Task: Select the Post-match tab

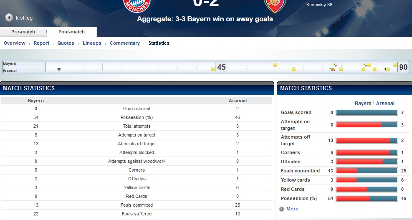Action: point(71,32)
